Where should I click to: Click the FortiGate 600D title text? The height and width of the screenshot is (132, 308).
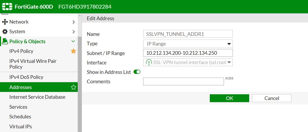coord(34,7)
